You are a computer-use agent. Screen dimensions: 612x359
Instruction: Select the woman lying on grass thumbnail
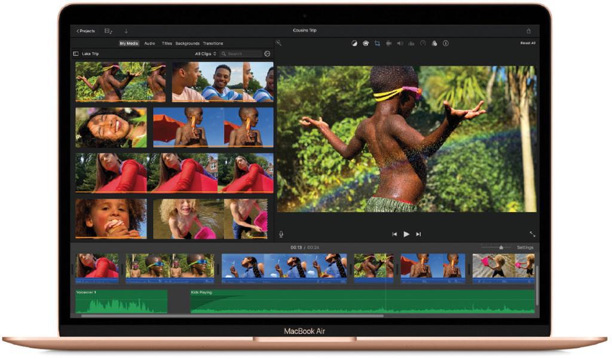click(x=111, y=128)
